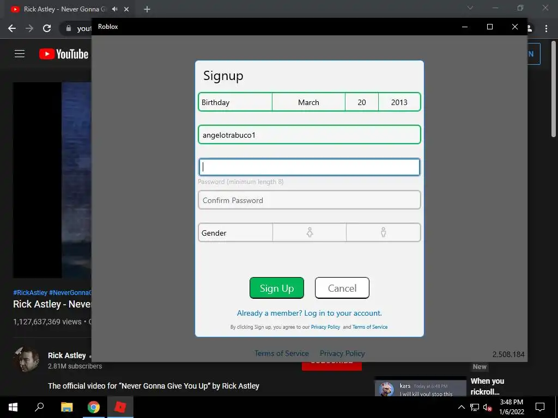Open the birthday year dropdown showing 2013

399,102
